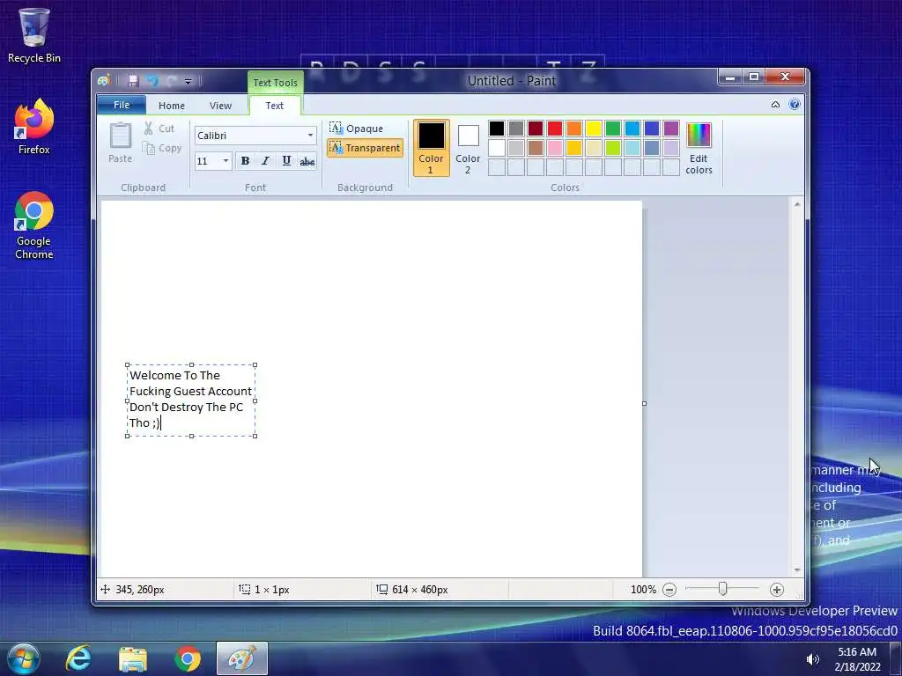Viewport: 902px width, 676px height.
Task: Pick the indigo color swatch
Action: [652, 129]
